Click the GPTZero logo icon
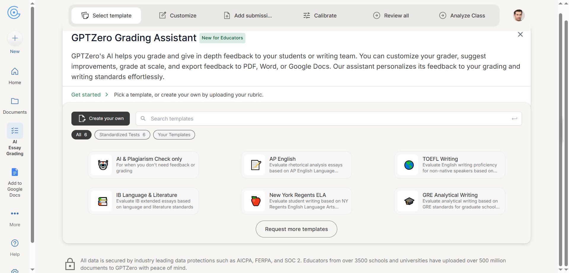 tap(14, 12)
